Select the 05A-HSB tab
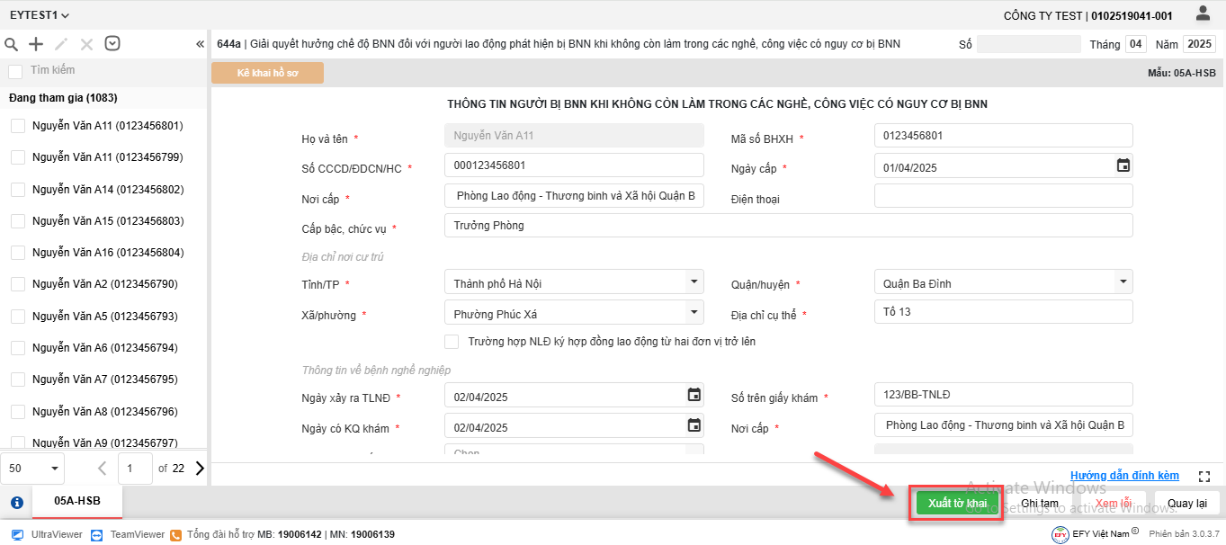This screenshot has height=545, width=1226. [x=76, y=502]
